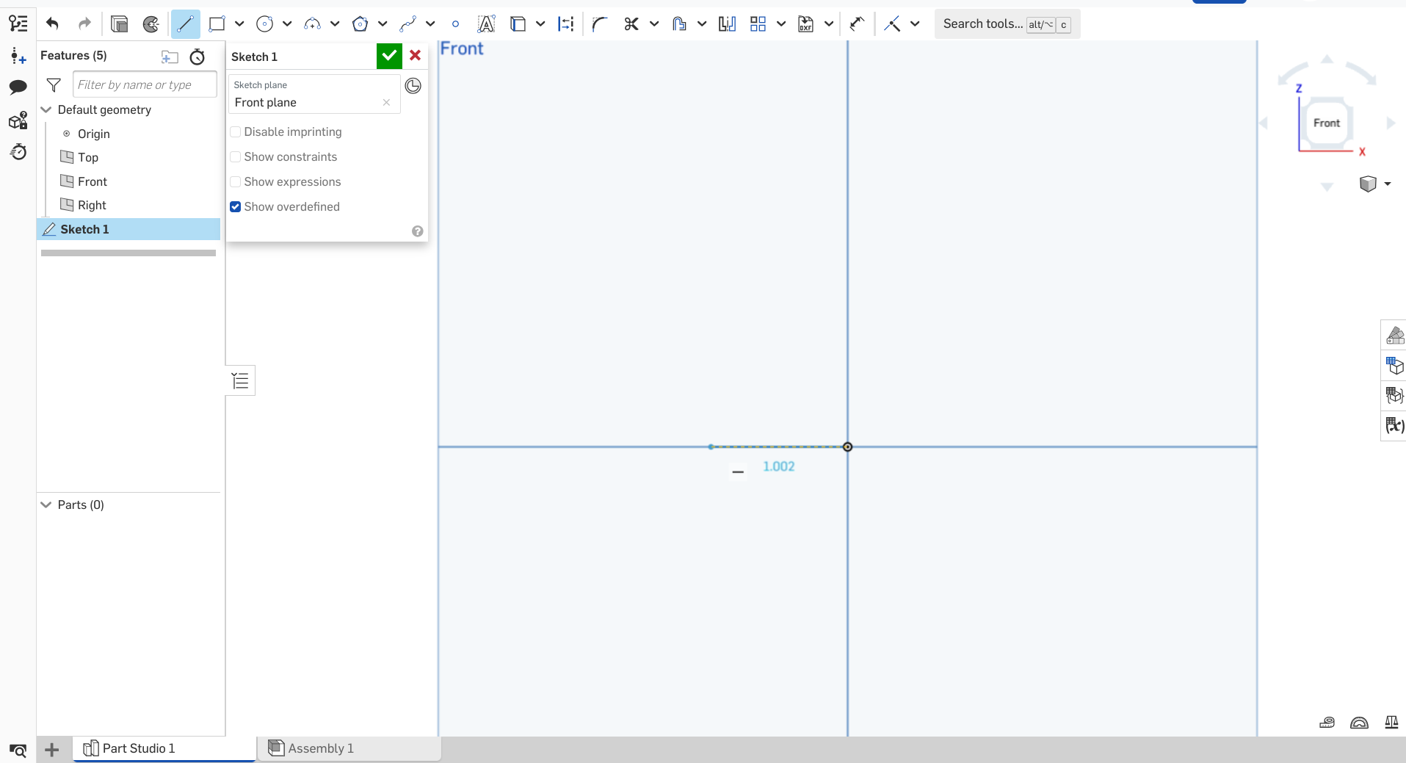
Task: Select the Dimension tool
Action: pyautogui.click(x=857, y=24)
